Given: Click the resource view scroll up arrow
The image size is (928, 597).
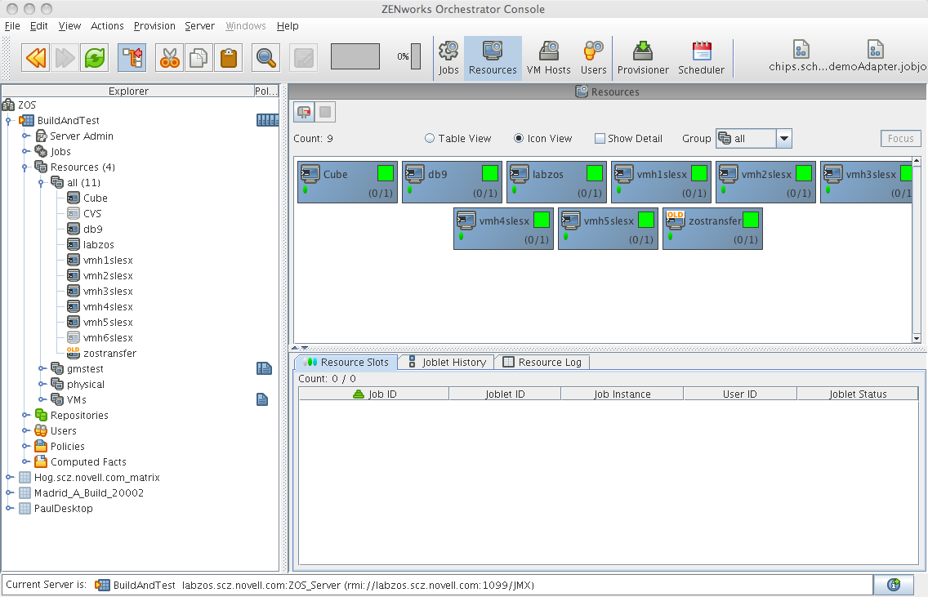Looking at the screenshot, I should coord(917,161).
